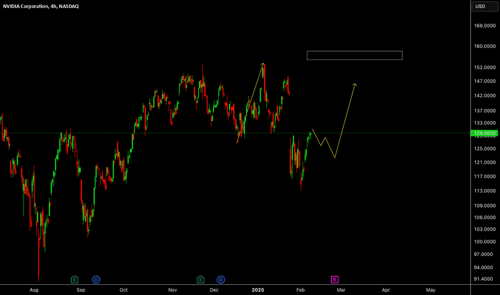Click the Apr label on time axis

386,290
